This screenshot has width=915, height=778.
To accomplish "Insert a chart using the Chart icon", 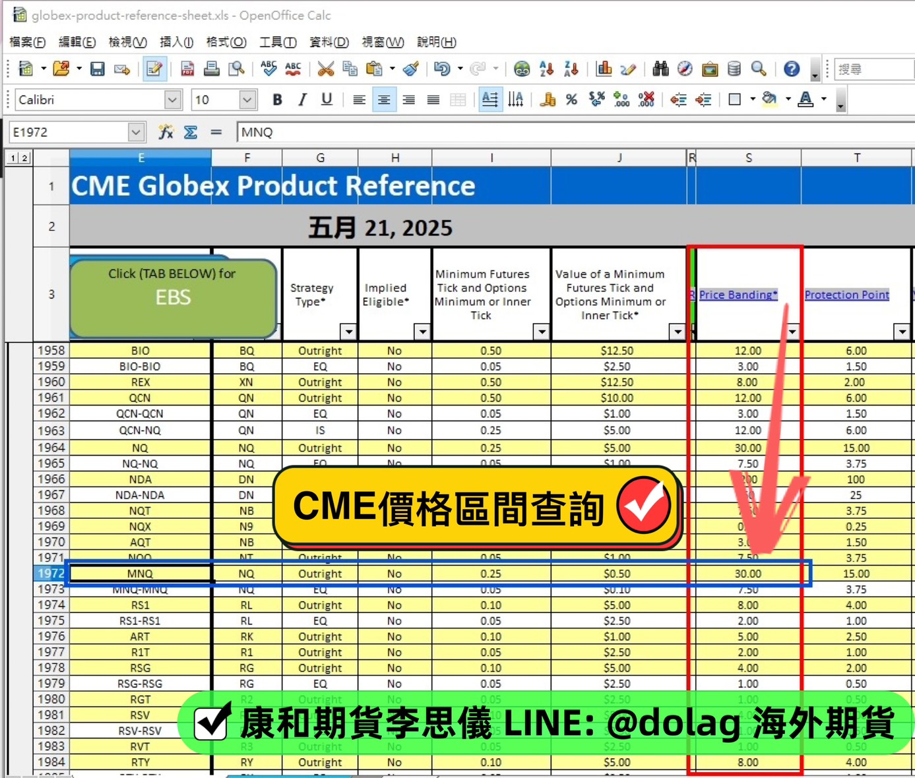I will (x=604, y=69).
